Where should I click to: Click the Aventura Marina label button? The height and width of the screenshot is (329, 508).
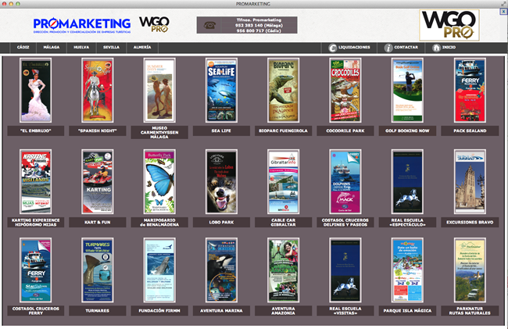point(221,310)
